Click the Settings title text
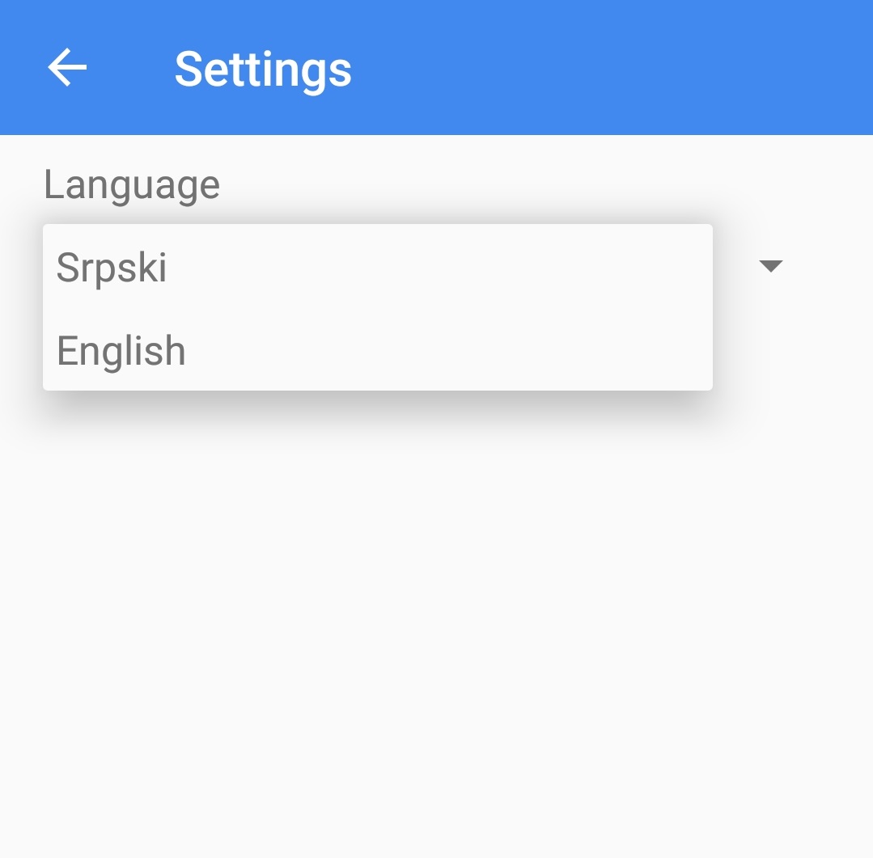Image resolution: width=873 pixels, height=858 pixels. coord(263,69)
